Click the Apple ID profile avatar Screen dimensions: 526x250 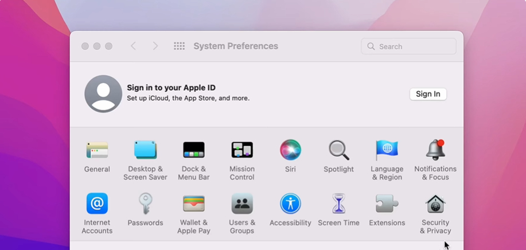(x=103, y=94)
